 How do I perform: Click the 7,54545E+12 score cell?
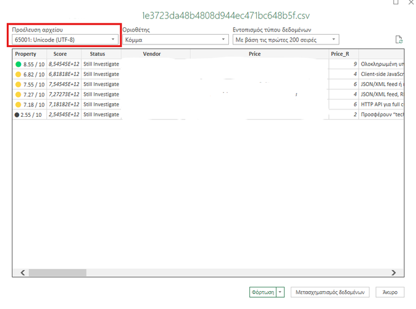coord(64,84)
